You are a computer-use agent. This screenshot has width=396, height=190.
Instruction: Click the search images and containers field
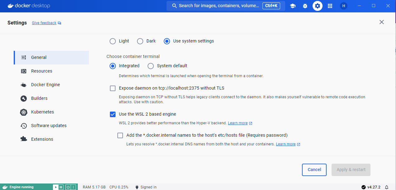(226, 6)
